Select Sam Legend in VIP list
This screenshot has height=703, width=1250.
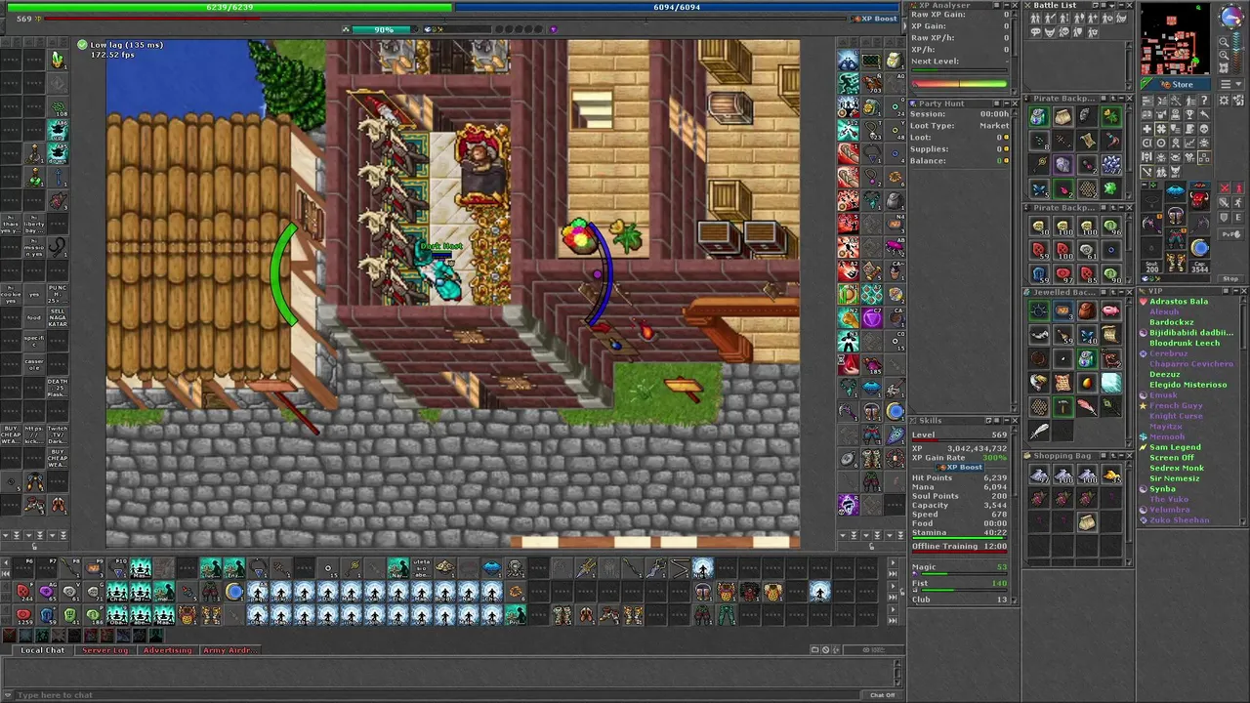point(1176,447)
